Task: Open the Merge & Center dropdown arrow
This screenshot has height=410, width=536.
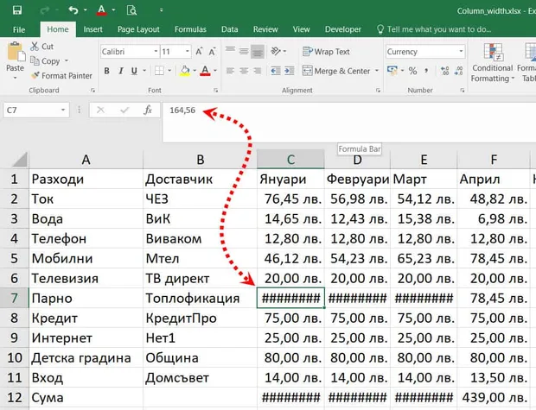Action: (x=377, y=71)
